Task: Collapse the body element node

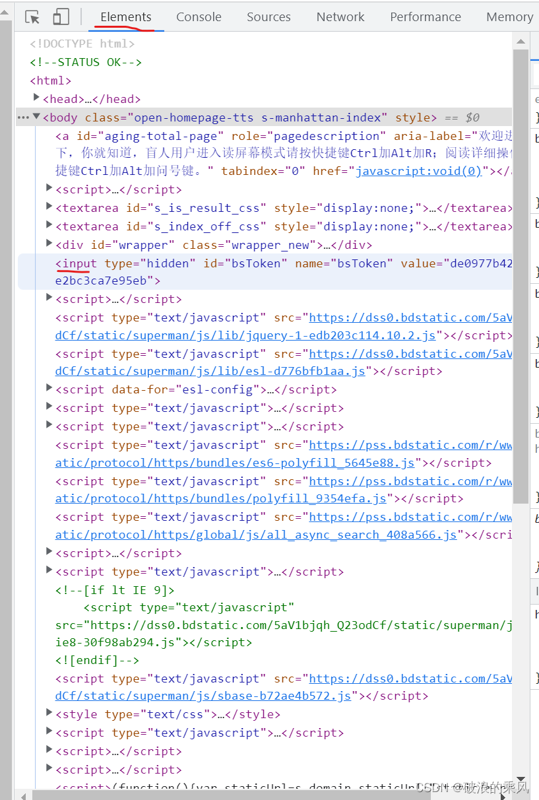Action: [37, 117]
